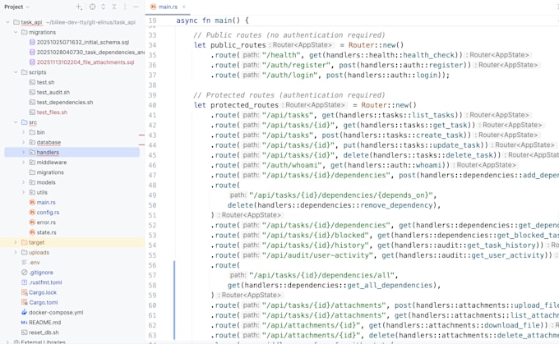This screenshot has width=559, height=344.
Task: Select README.md markdown icon
Action: (24, 323)
